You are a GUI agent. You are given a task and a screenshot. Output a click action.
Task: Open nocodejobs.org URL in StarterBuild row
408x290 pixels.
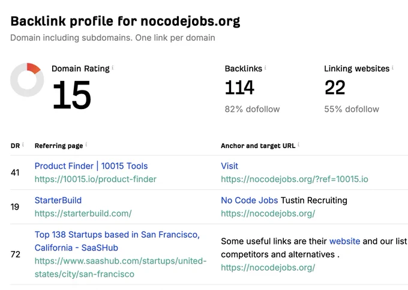[268, 213]
